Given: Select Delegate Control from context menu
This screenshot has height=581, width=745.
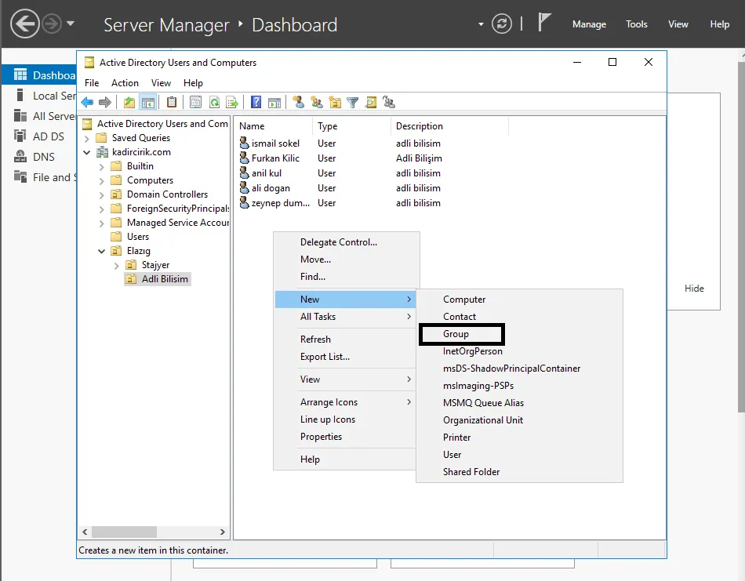Looking at the screenshot, I should (347, 241).
